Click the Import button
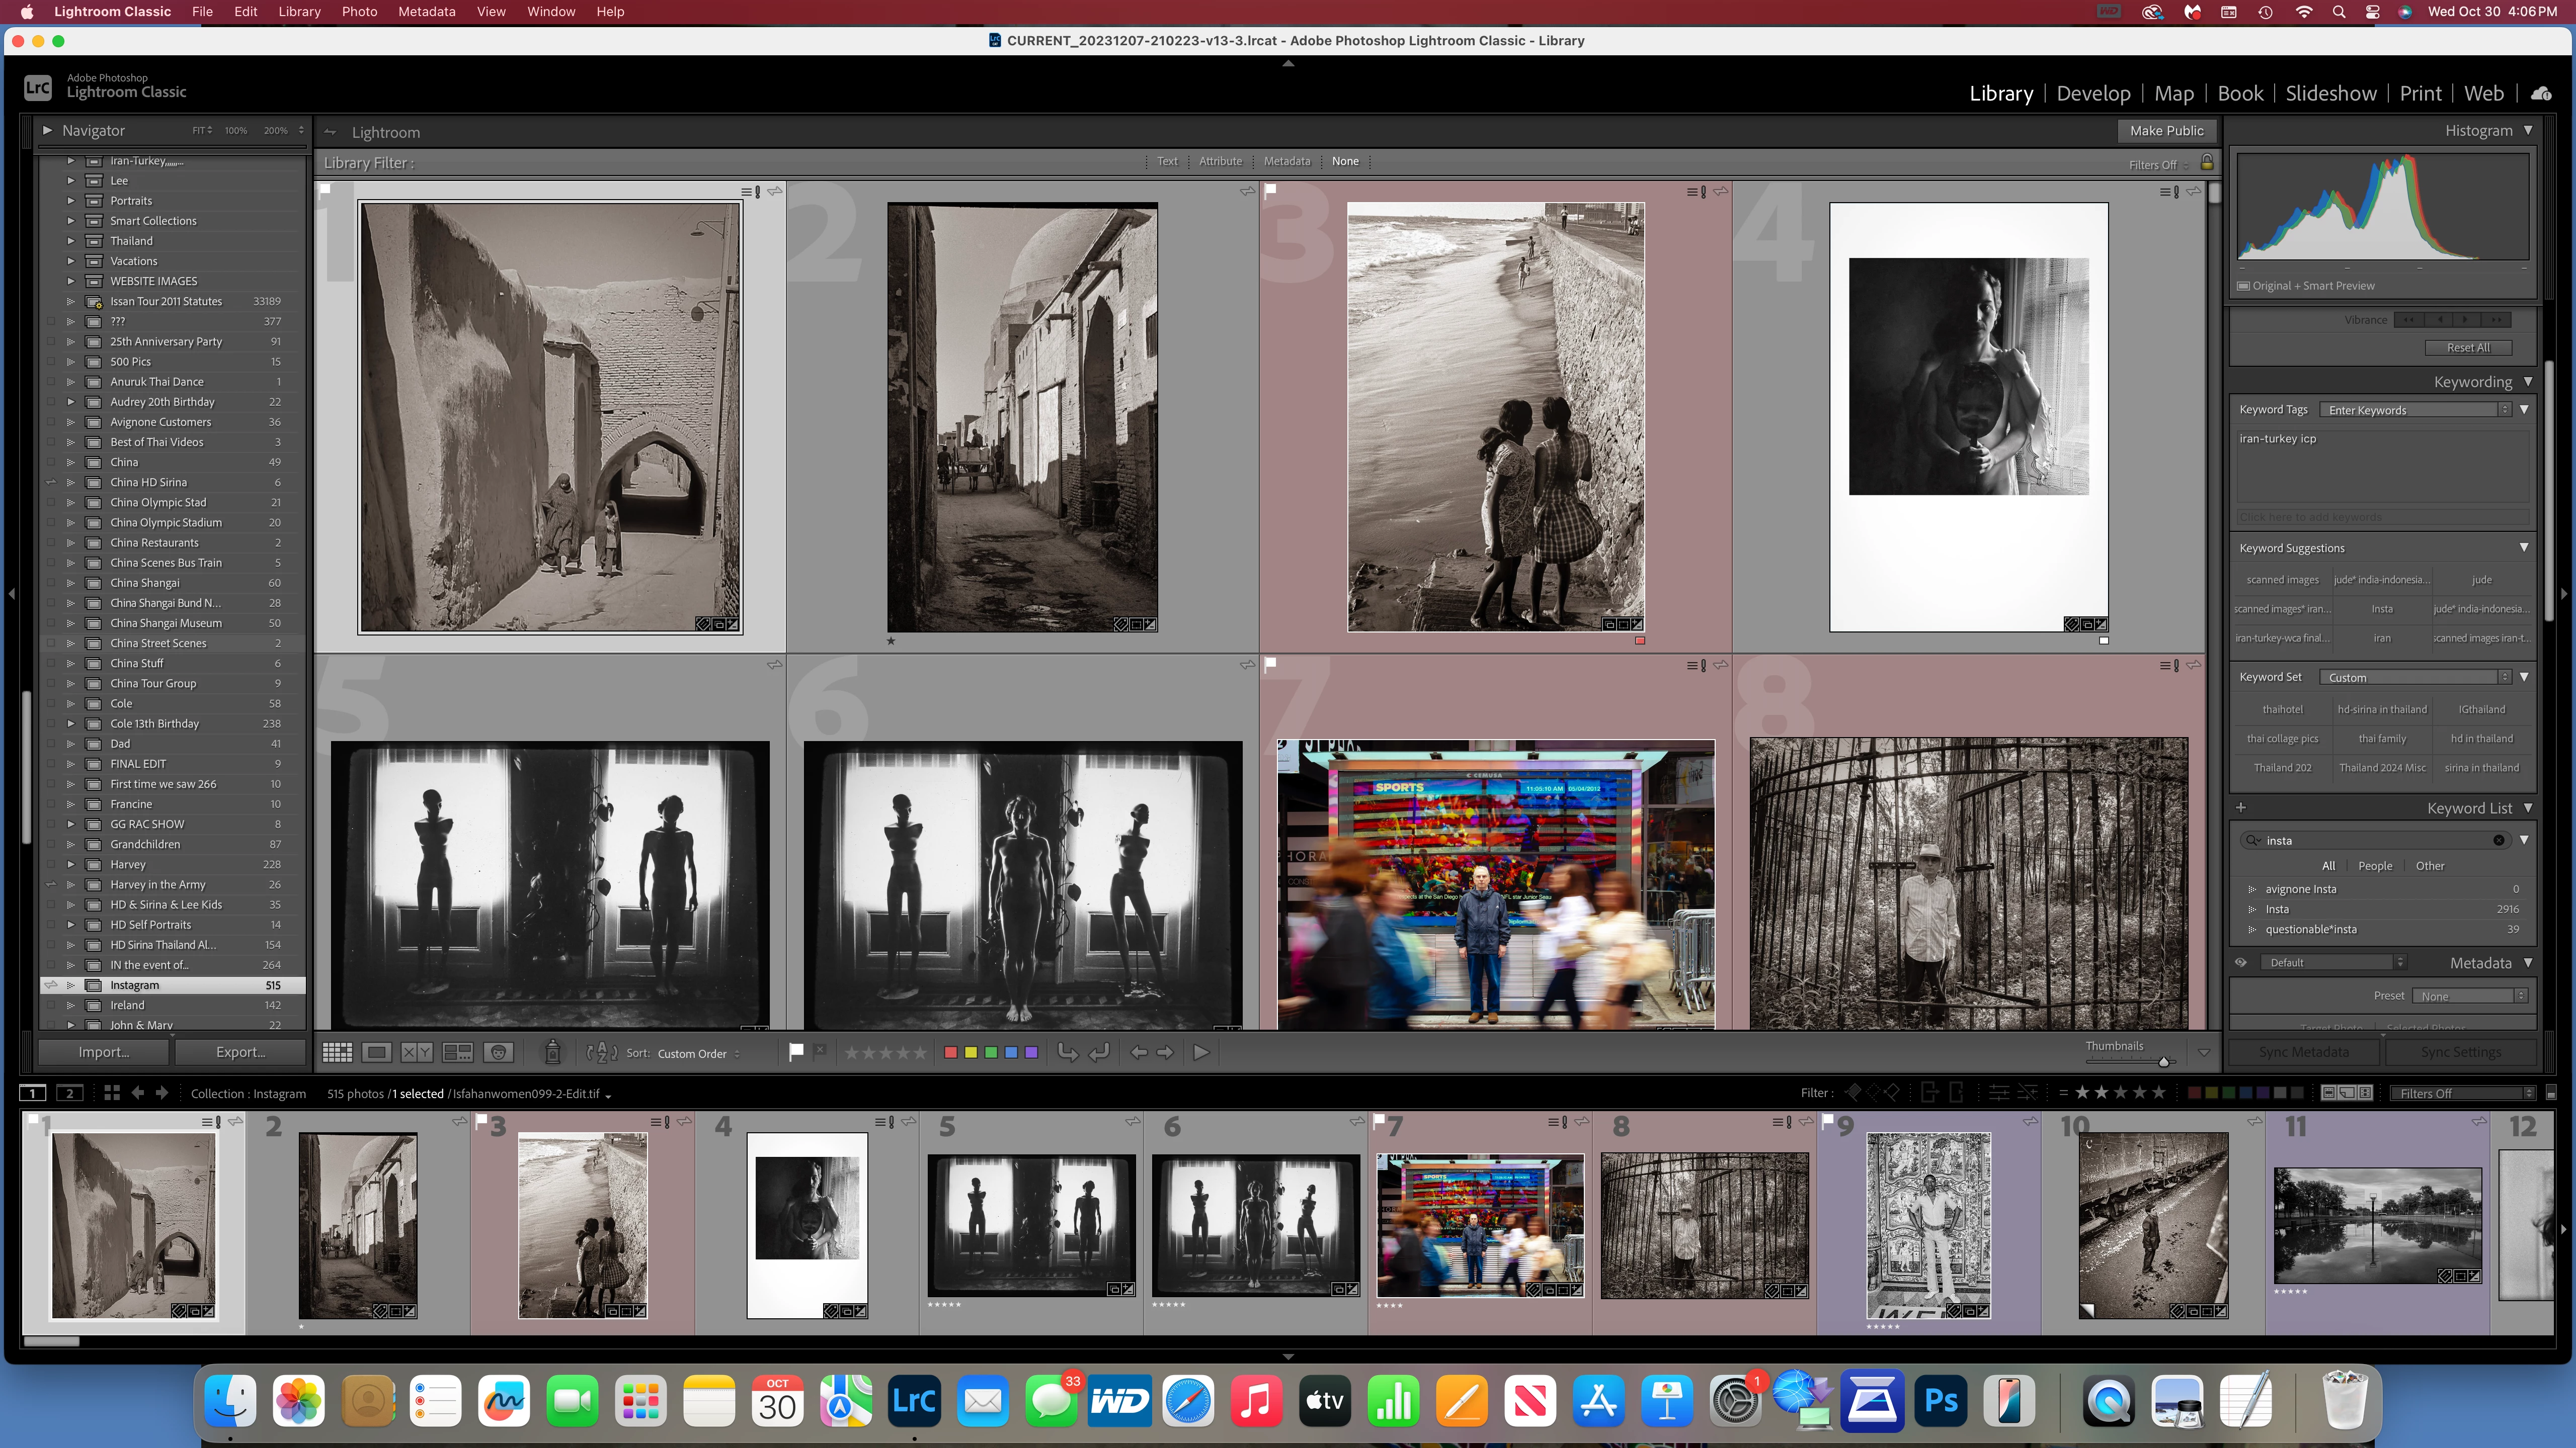This screenshot has height=1448, width=2576. [104, 1052]
